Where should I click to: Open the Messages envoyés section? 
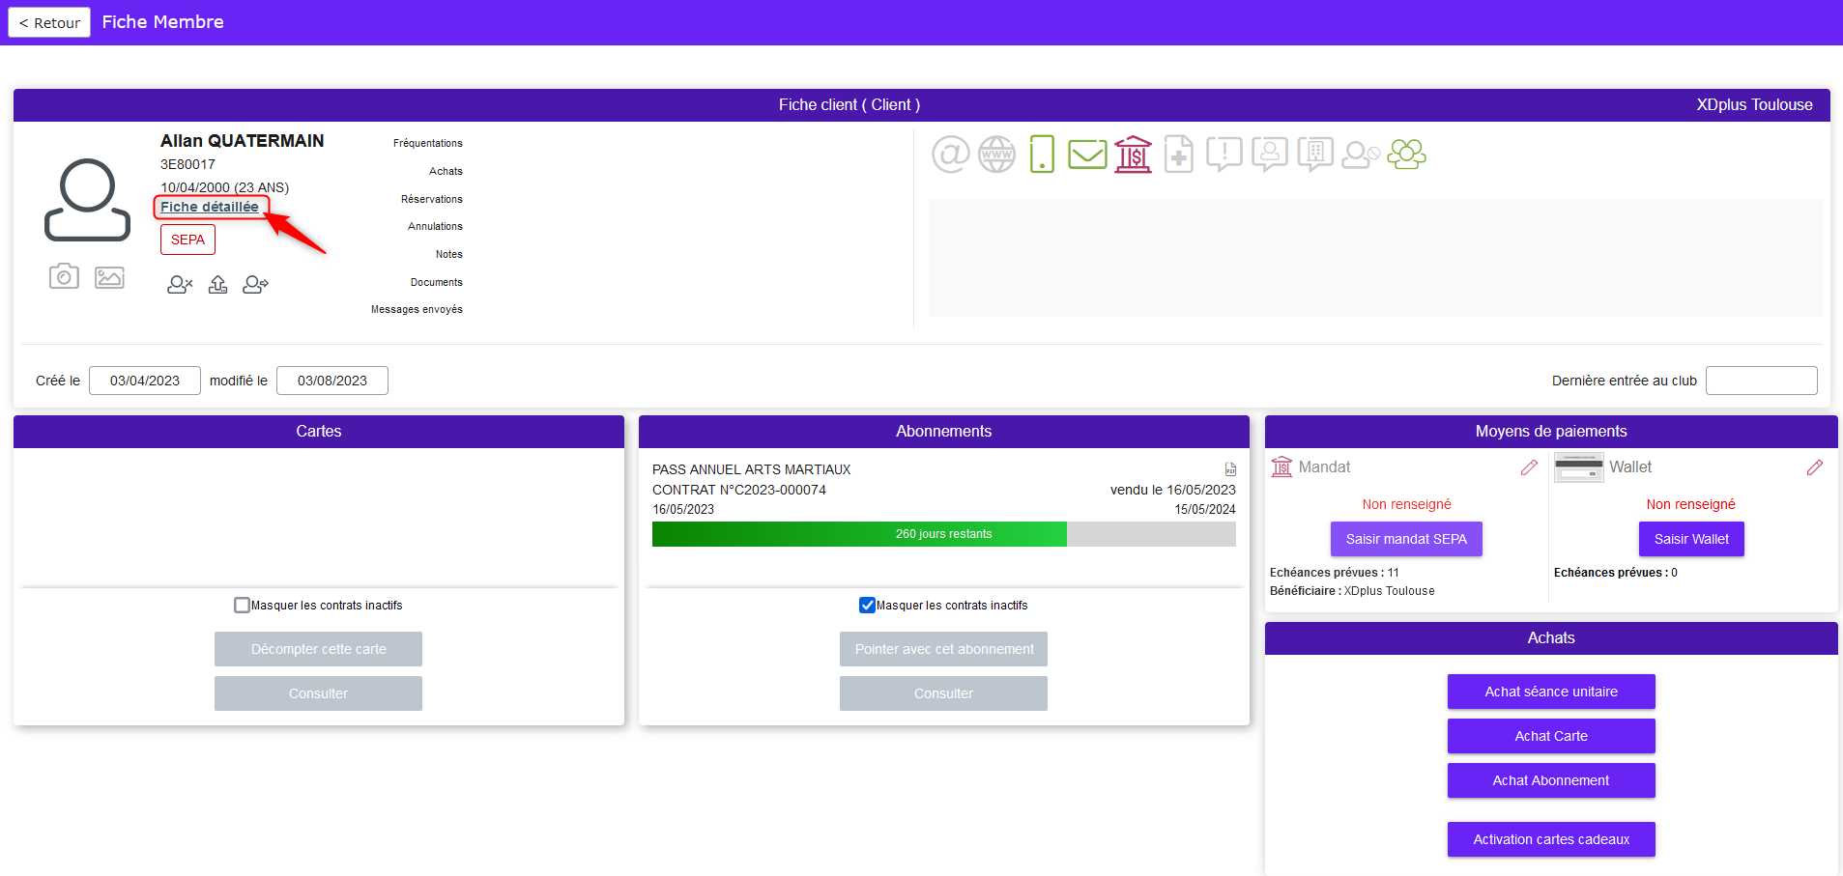[x=417, y=310]
